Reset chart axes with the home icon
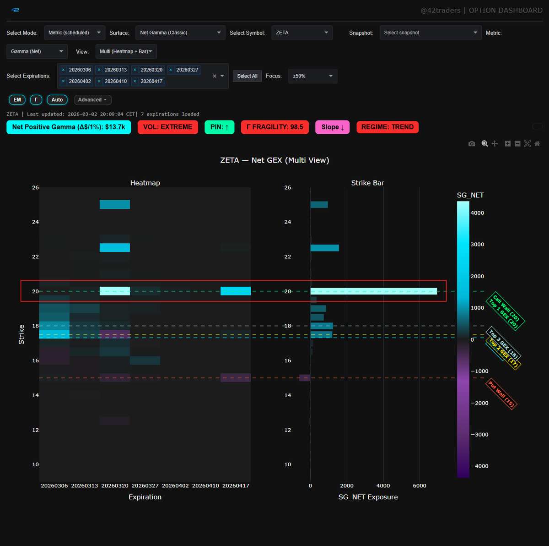Image resolution: width=549 pixels, height=546 pixels. (x=537, y=143)
